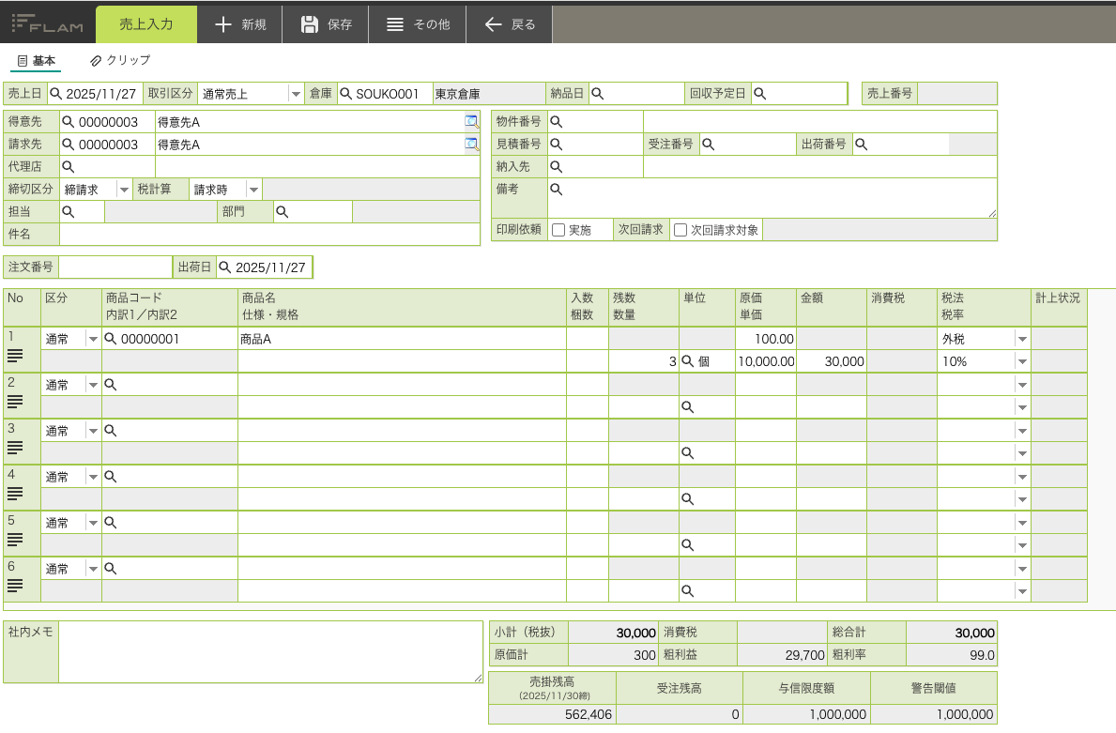This screenshot has width=1116, height=733.
Task: Enable the 実施 print request checkbox
Action: click(558, 230)
